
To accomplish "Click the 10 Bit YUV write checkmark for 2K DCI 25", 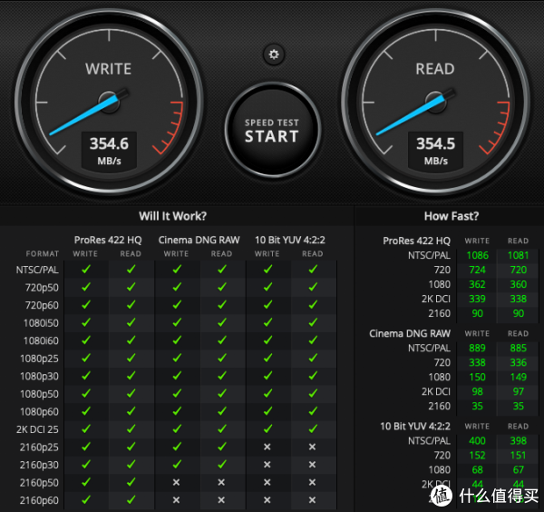I will (267, 428).
